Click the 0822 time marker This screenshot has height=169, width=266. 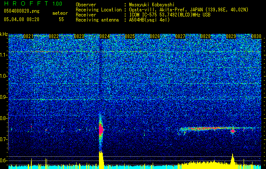pos(54,36)
